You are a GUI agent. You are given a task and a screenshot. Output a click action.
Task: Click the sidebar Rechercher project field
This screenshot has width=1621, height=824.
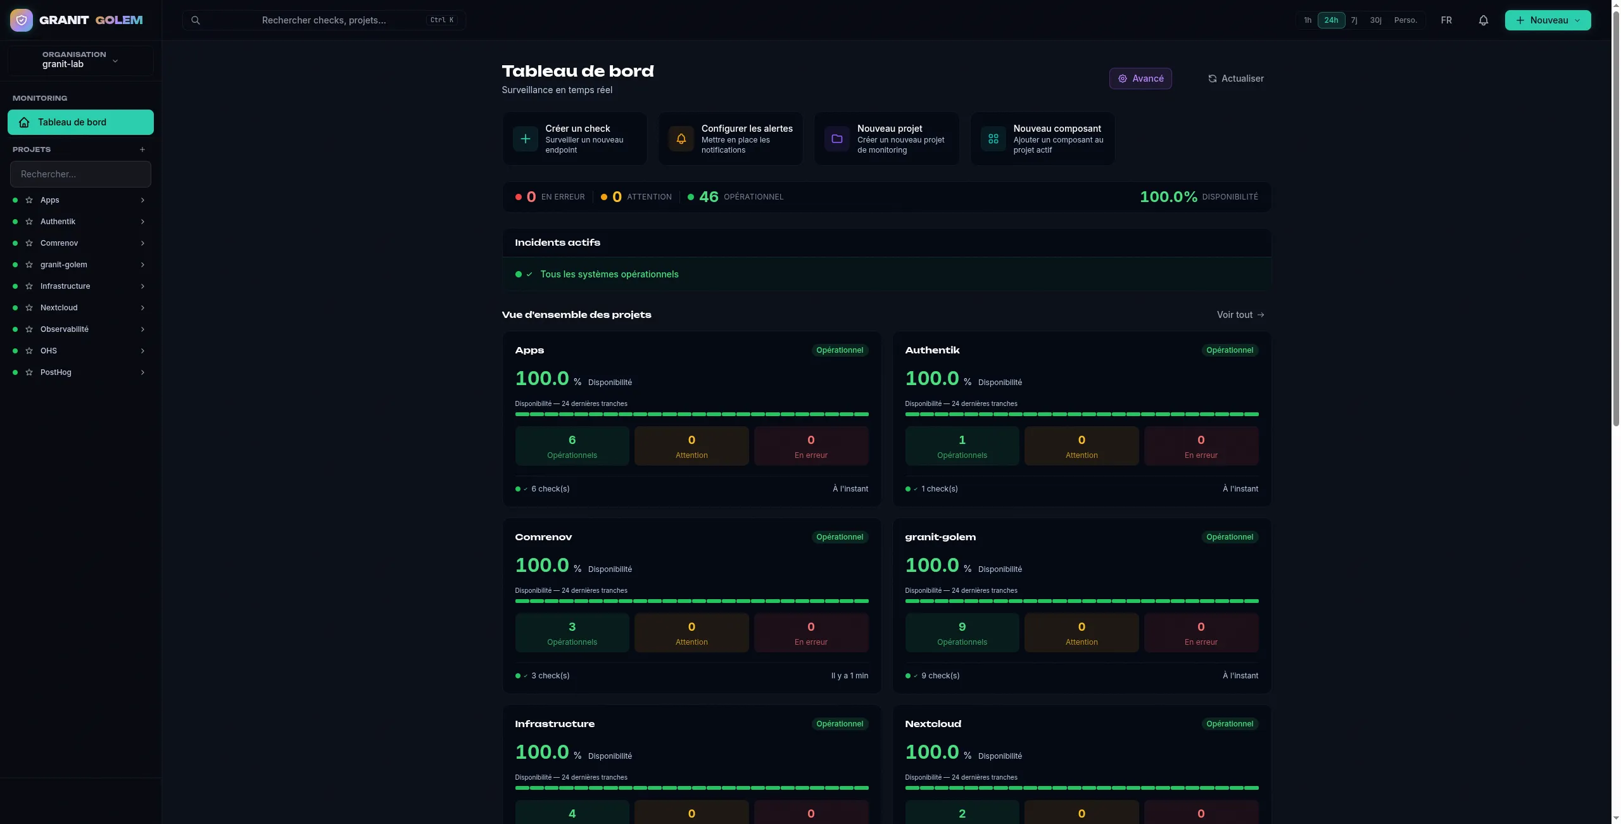click(x=80, y=174)
